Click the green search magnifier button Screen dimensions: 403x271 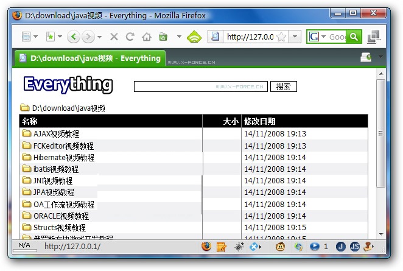point(354,37)
